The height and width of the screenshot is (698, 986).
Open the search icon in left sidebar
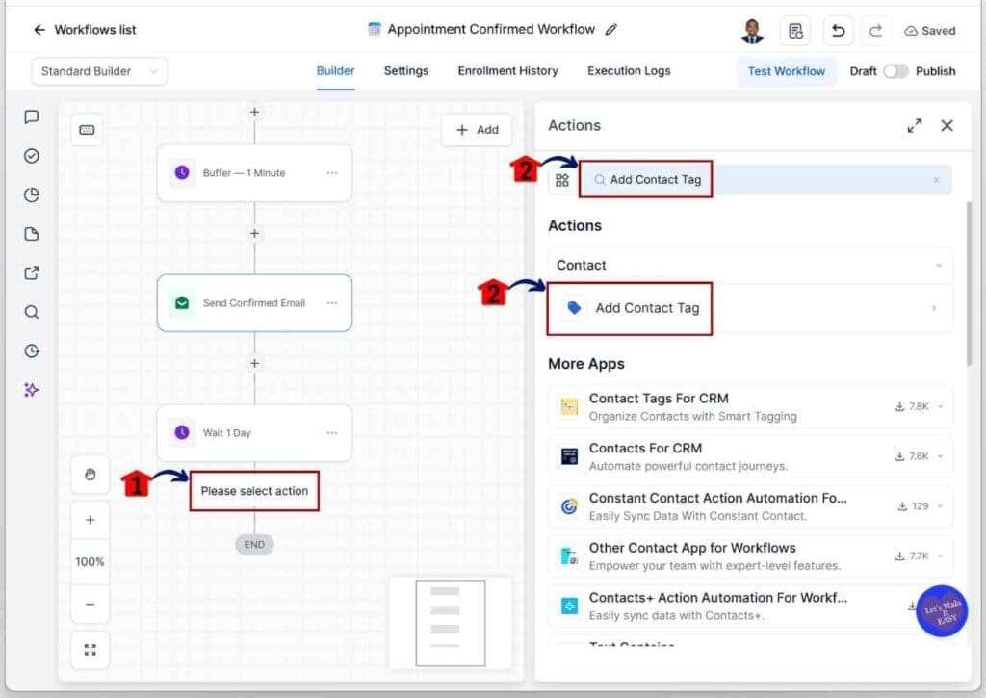point(32,312)
